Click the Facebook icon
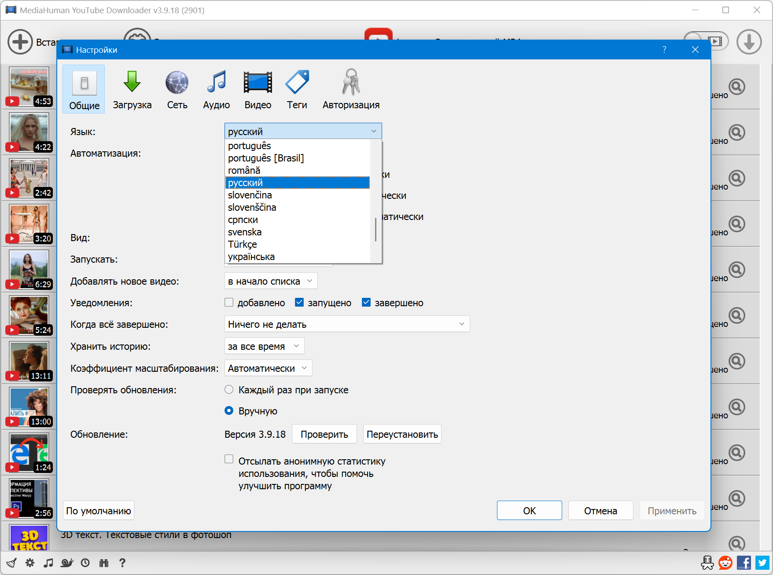773x575 pixels. coord(744,563)
